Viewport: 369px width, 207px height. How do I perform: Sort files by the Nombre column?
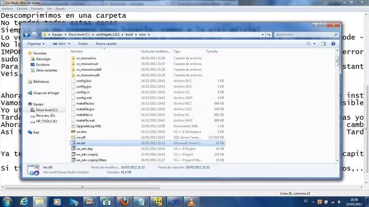point(77,51)
